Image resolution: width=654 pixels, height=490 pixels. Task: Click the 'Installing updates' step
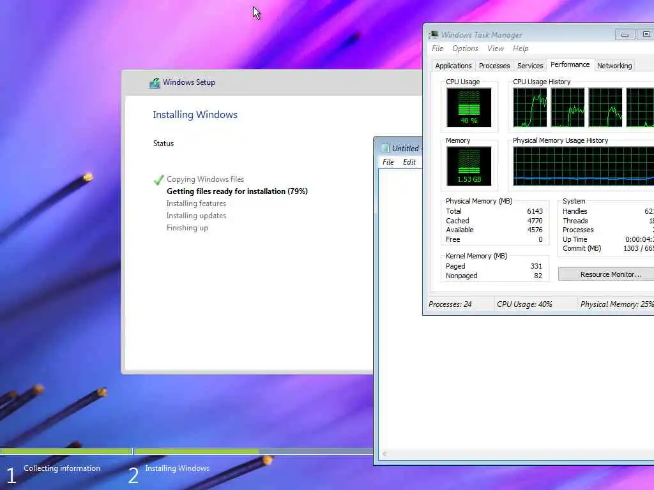pos(196,216)
